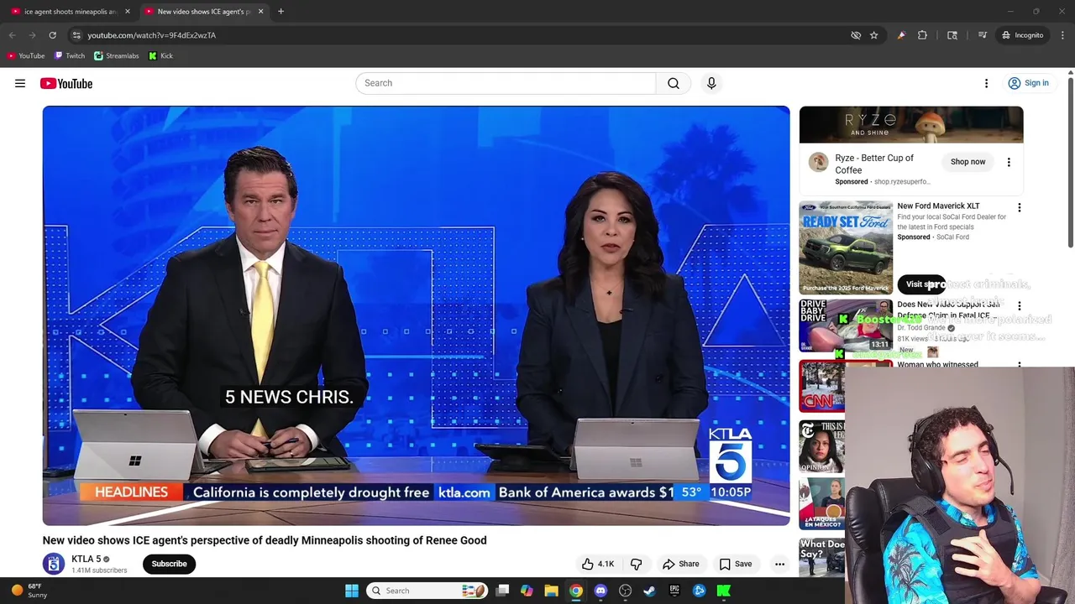Open options for 'Does New Video Support' video
This screenshot has width=1075, height=604.
click(x=1020, y=306)
